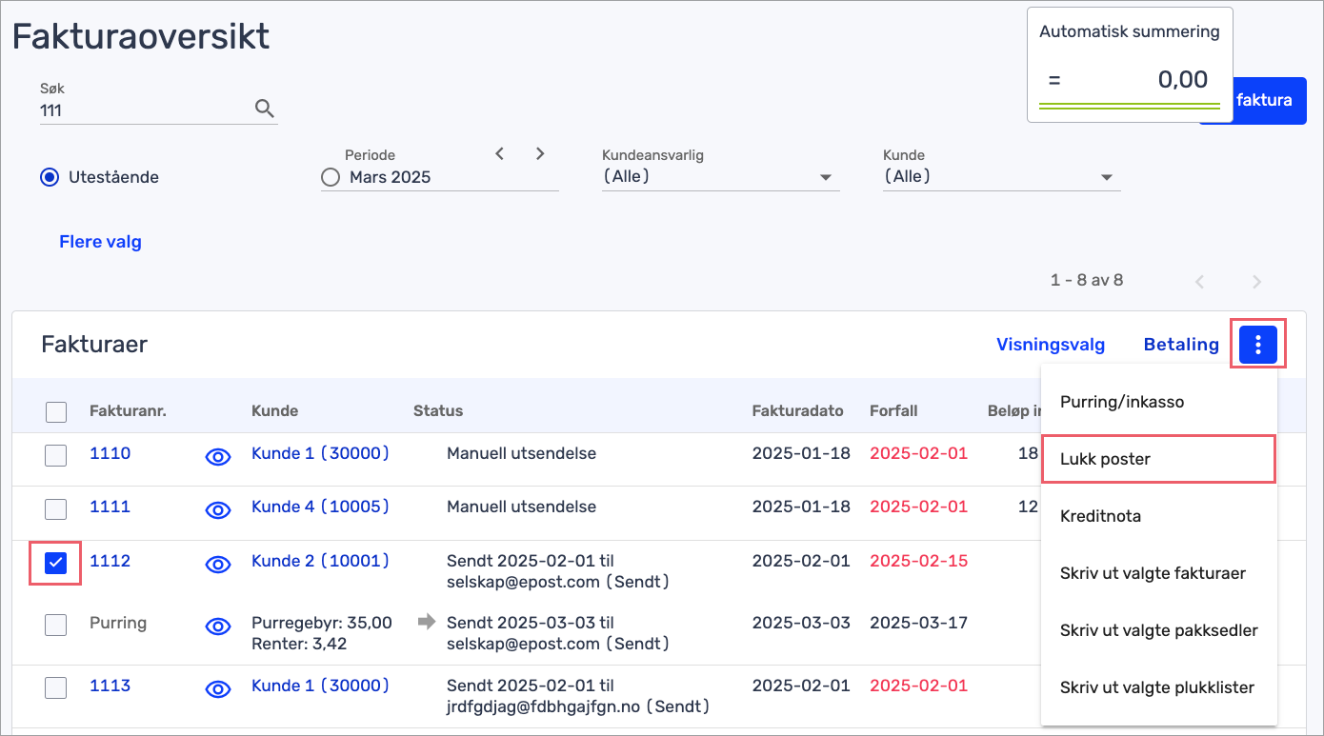The image size is (1324, 736).
Task: Open Visningsvalg display options
Action: (x=1051, y=345)
